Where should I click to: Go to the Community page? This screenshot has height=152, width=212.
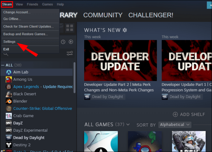[x=103, y=15]
